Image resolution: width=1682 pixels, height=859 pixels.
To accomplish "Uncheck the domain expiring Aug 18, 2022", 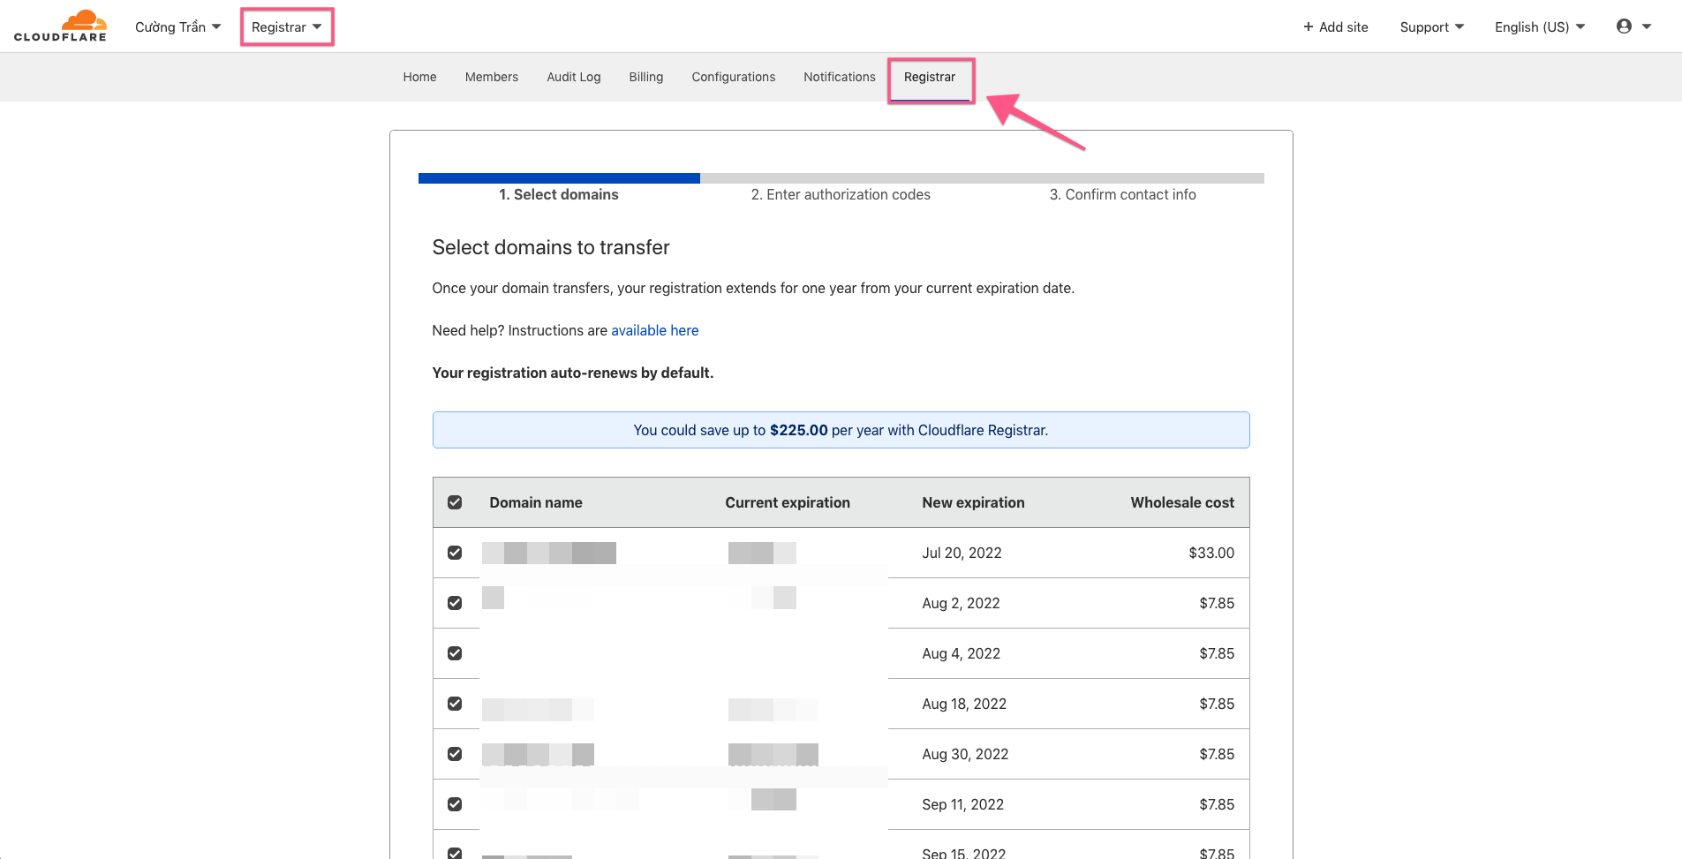I will pos(455,704).
